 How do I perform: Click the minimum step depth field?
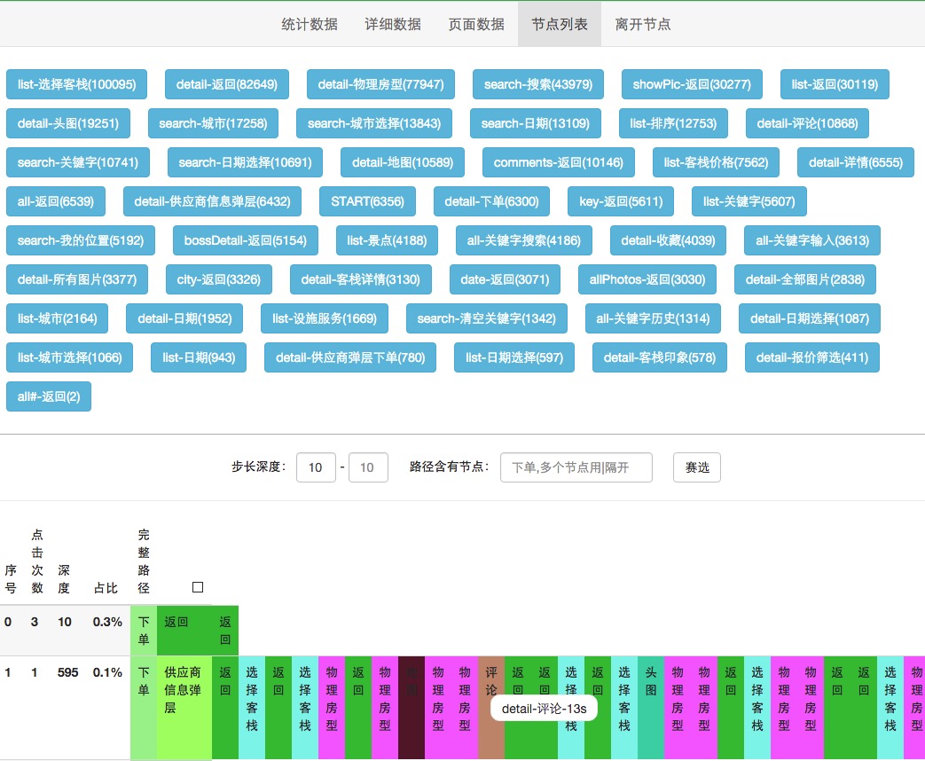[x=316, y=467]
